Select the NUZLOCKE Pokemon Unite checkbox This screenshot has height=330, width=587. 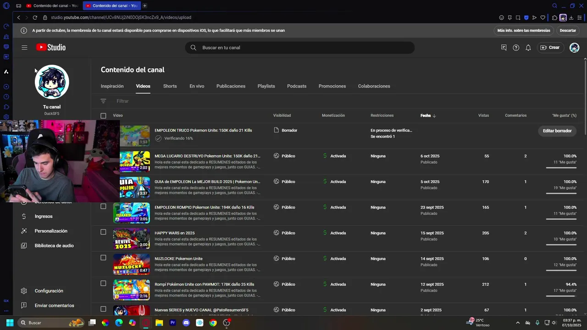(103, 258)
